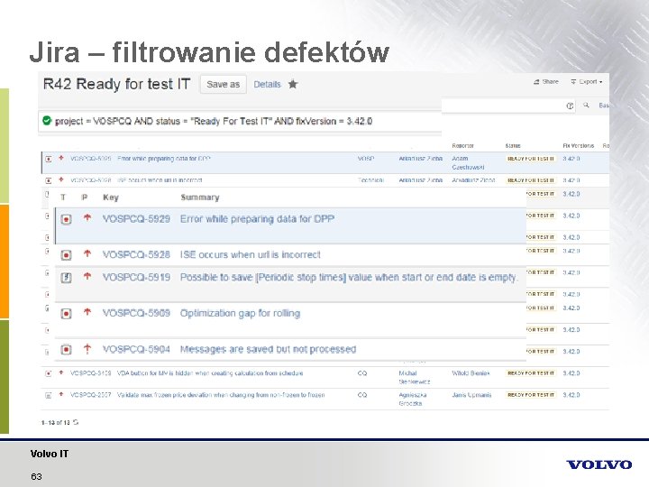The height and width of the screenshot is (487, 649).
Task: Open summary VDA button for MV is hidden
Action: (x=210, y=373)
